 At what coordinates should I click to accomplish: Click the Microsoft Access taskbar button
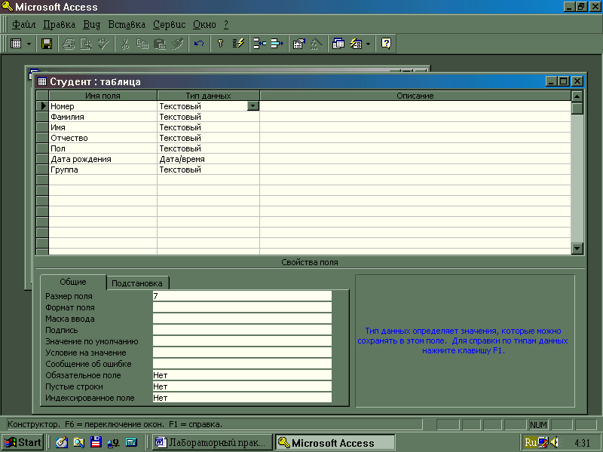click(334, 442)
